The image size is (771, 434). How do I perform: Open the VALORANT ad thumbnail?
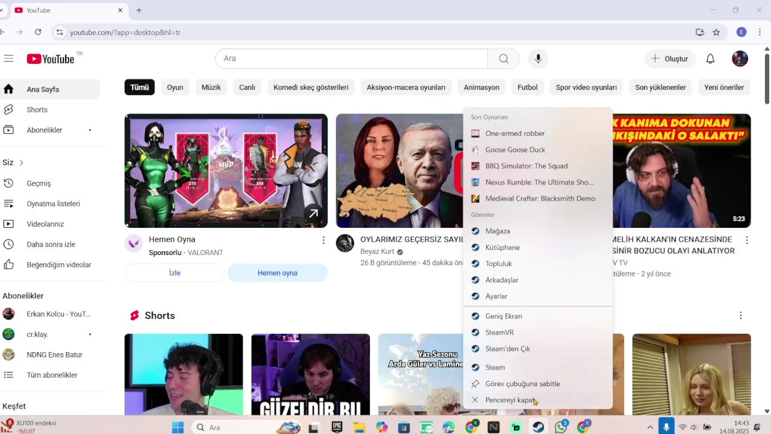point(226,171)
